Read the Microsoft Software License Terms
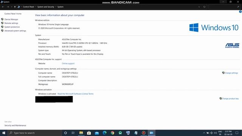 pyautogui.click(x=76, y=94)
